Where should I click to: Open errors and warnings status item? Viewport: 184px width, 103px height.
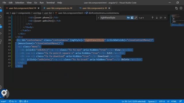(x=24, y=101)
